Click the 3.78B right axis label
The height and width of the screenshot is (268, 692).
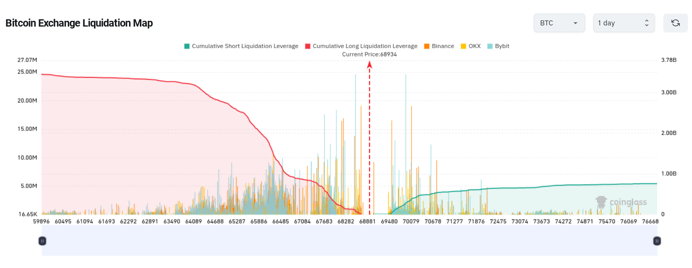pos(669,60)
